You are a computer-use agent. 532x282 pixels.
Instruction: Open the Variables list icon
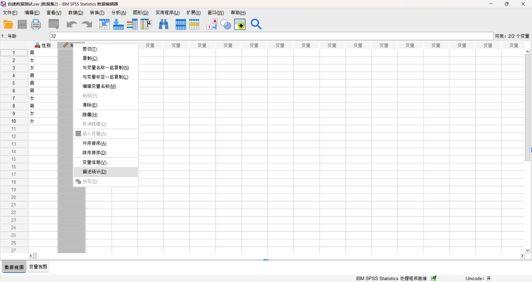(132, 25)
